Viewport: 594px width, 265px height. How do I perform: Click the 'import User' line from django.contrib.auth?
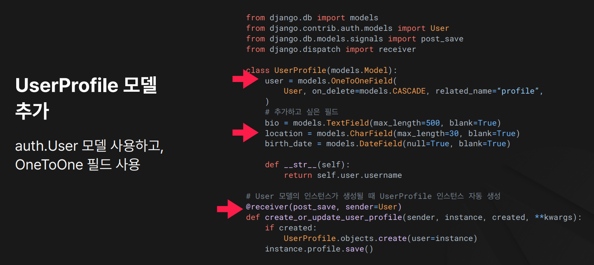347,28
